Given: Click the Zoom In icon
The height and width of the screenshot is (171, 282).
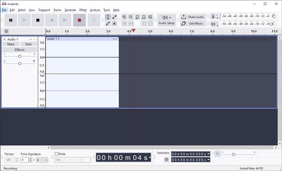Looking at the screenshot, I should coord(124,17).
